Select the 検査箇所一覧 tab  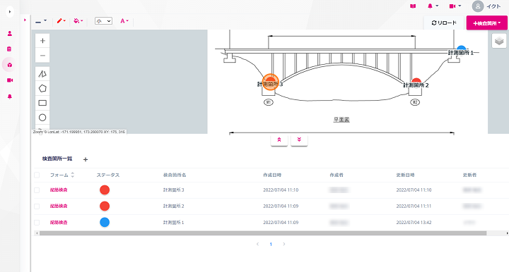(57, 159)
